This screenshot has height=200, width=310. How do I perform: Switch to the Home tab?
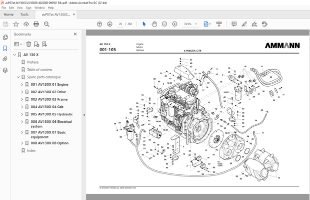click(x=8, y=15)
